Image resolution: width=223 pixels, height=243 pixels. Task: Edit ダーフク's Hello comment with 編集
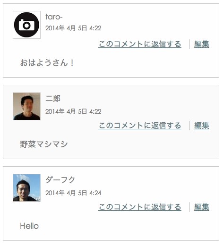coord(202,207)
